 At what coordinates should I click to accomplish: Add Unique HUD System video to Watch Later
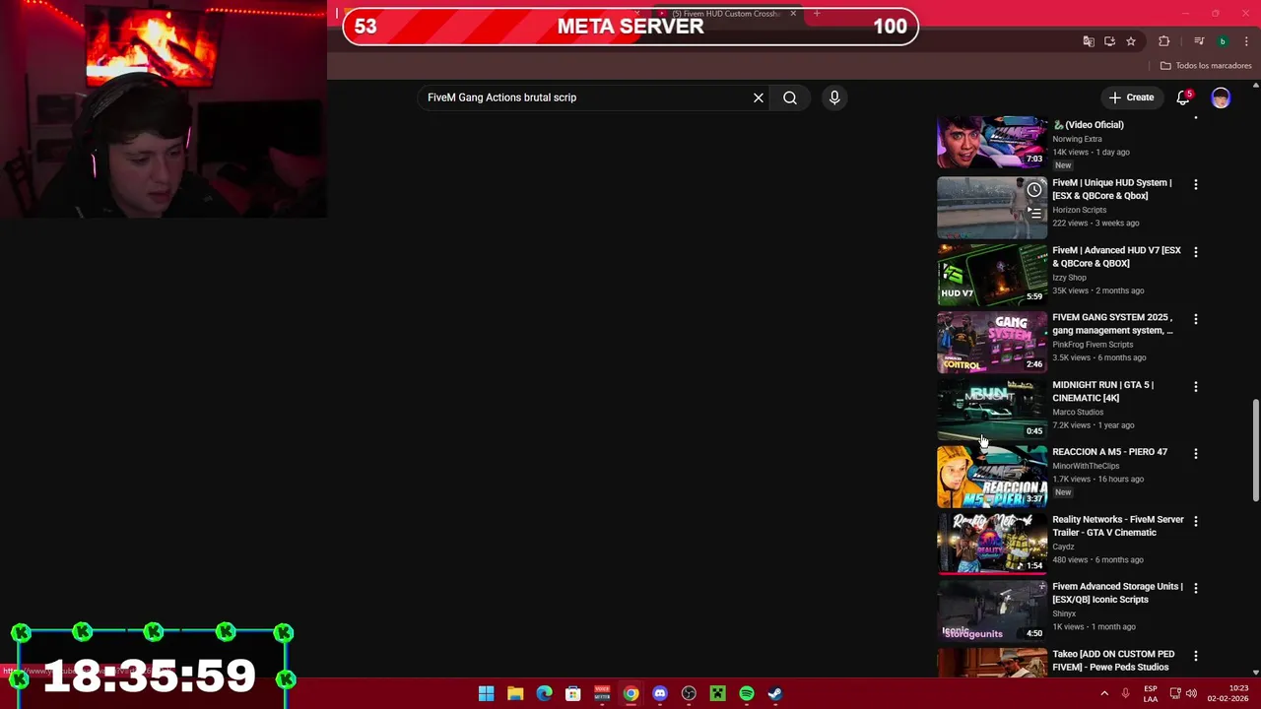click(1034, 190)
